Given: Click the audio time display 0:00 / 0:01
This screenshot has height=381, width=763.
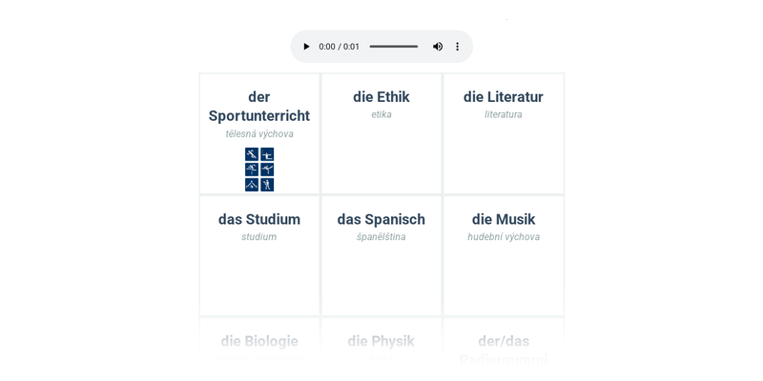Looking at the screenshot, I should 340,47.
